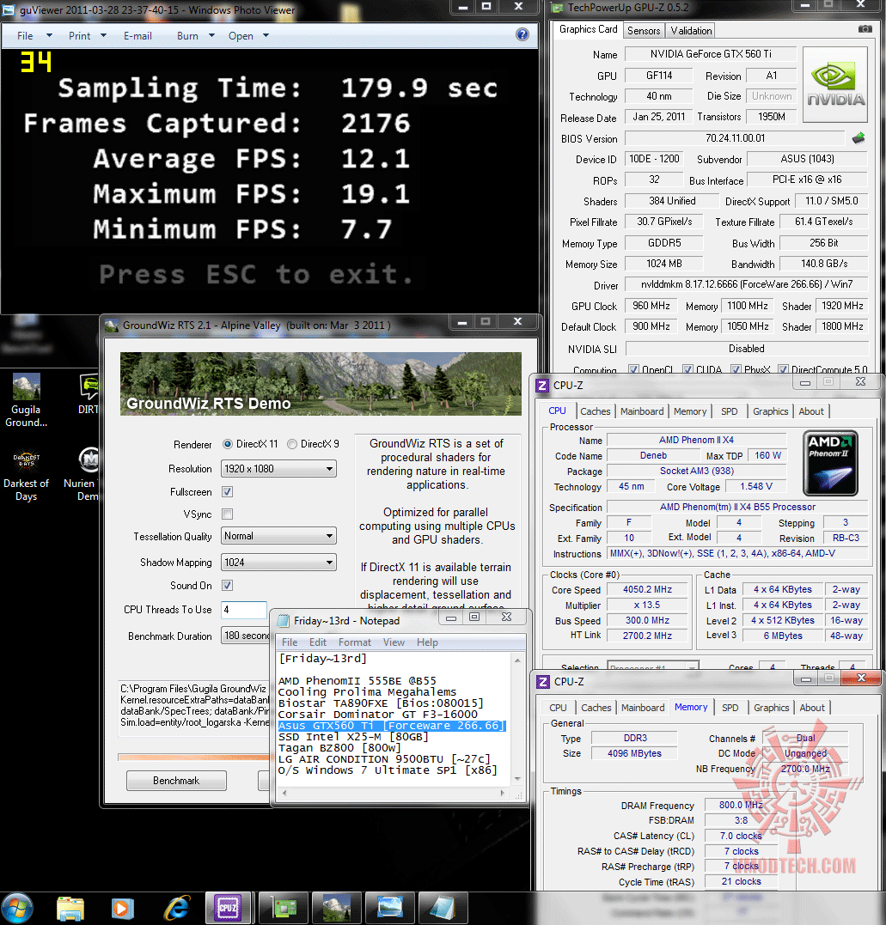Open the Caches tab in upper CPU-Z
This screenshot has width=886, height=925.
point(595,411)
